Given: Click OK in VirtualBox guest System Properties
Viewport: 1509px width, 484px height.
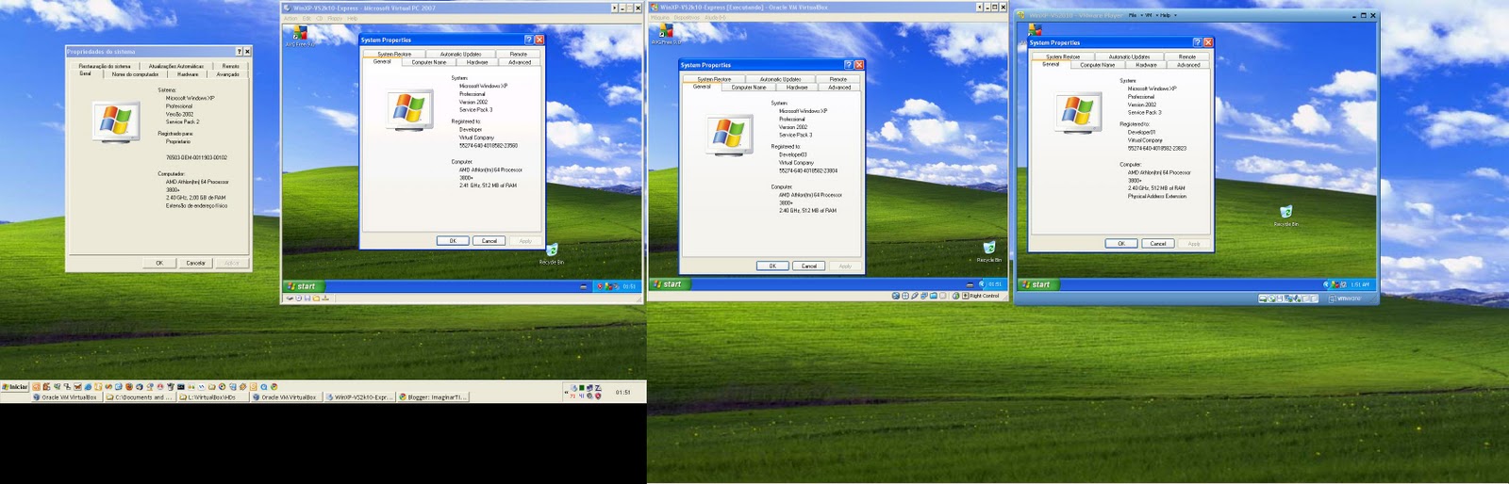Looking at the screenshot, I should [772, 266].
